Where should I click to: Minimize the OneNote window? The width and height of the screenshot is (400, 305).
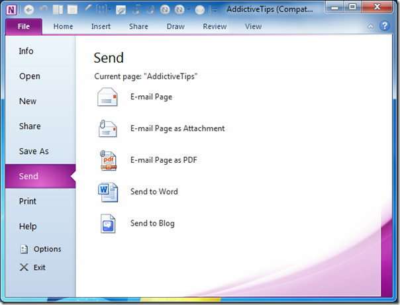tap(334, 7)
